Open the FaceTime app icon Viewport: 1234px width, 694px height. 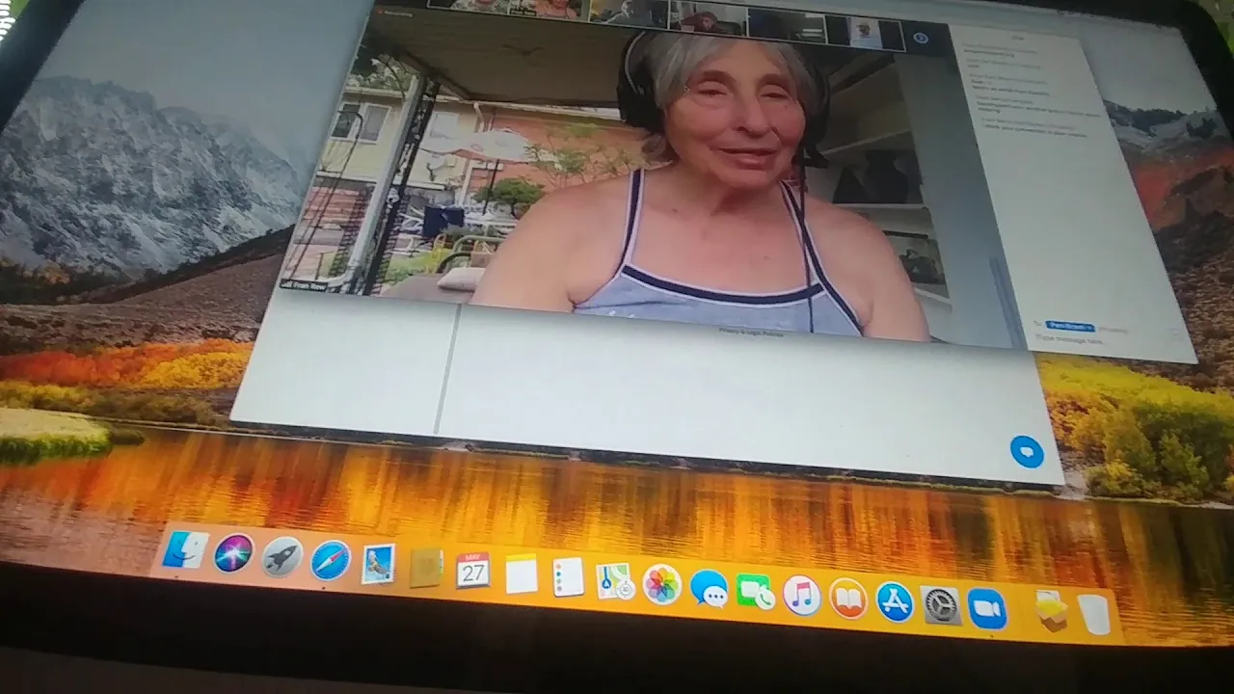click(x=755, y=592)
